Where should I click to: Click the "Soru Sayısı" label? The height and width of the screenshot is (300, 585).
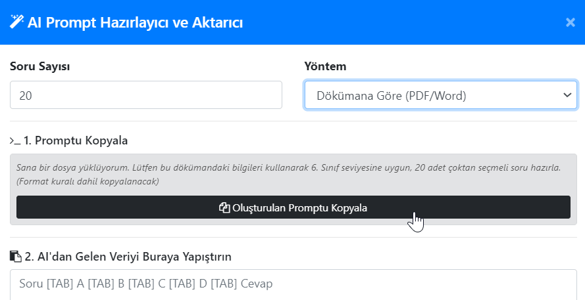click(x=40, y=66)
